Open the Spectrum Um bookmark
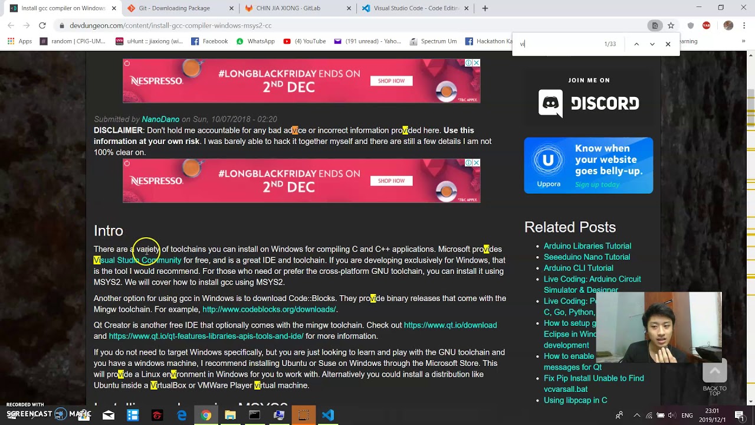 pos(434,41)
